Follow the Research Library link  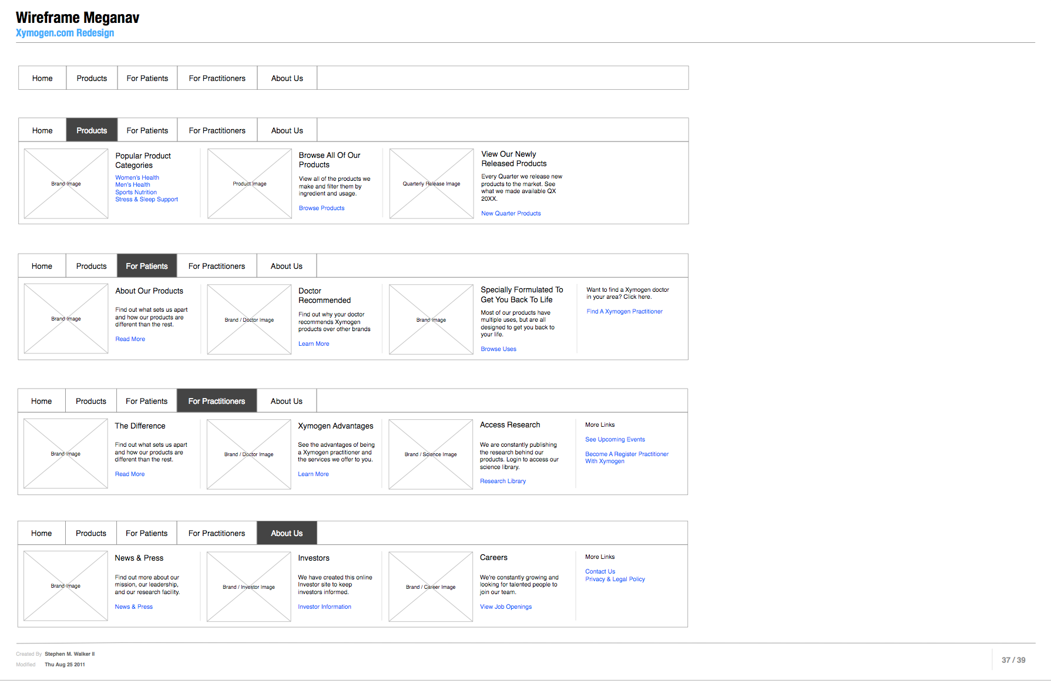pos(502,481)
